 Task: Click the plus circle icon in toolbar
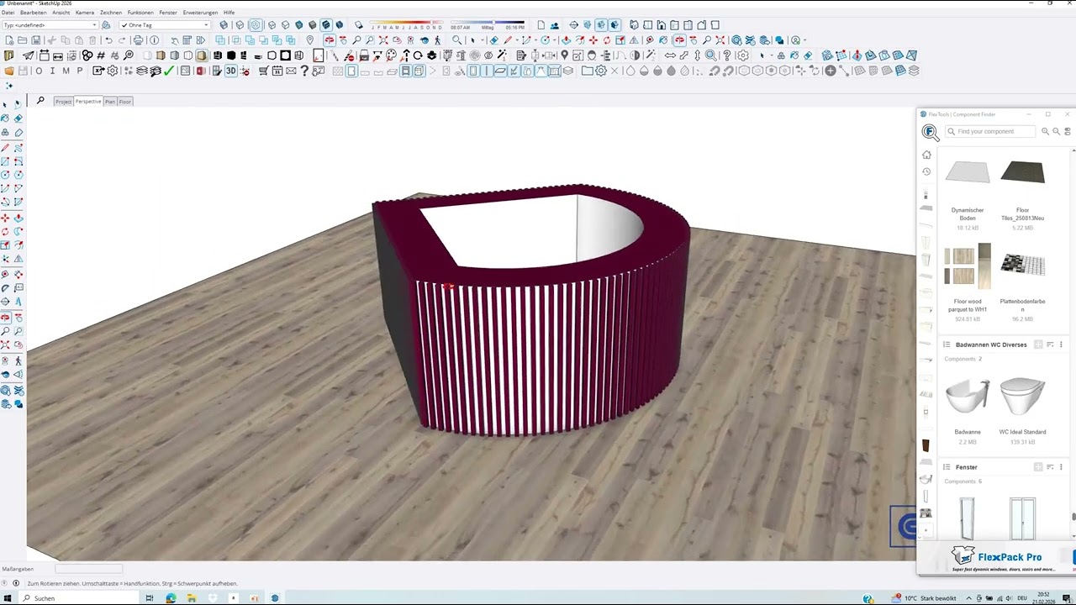tap(831, 71)
